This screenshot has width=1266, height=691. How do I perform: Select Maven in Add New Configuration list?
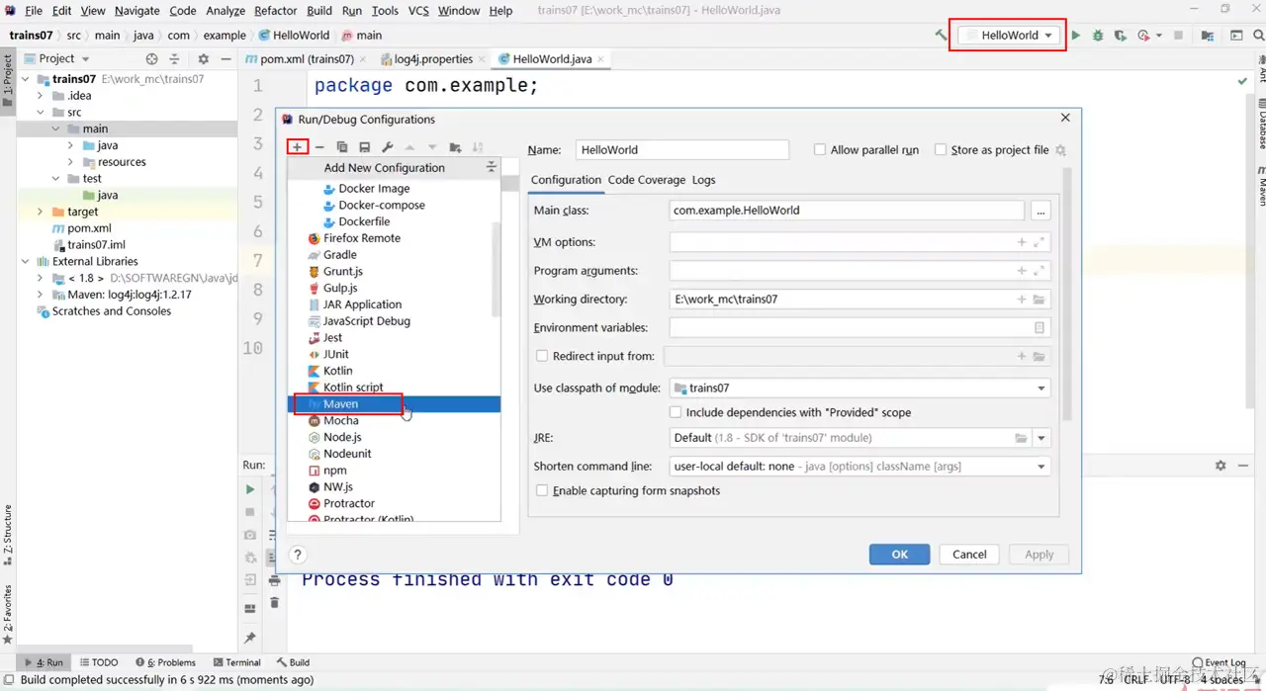(x=394, y=404)
